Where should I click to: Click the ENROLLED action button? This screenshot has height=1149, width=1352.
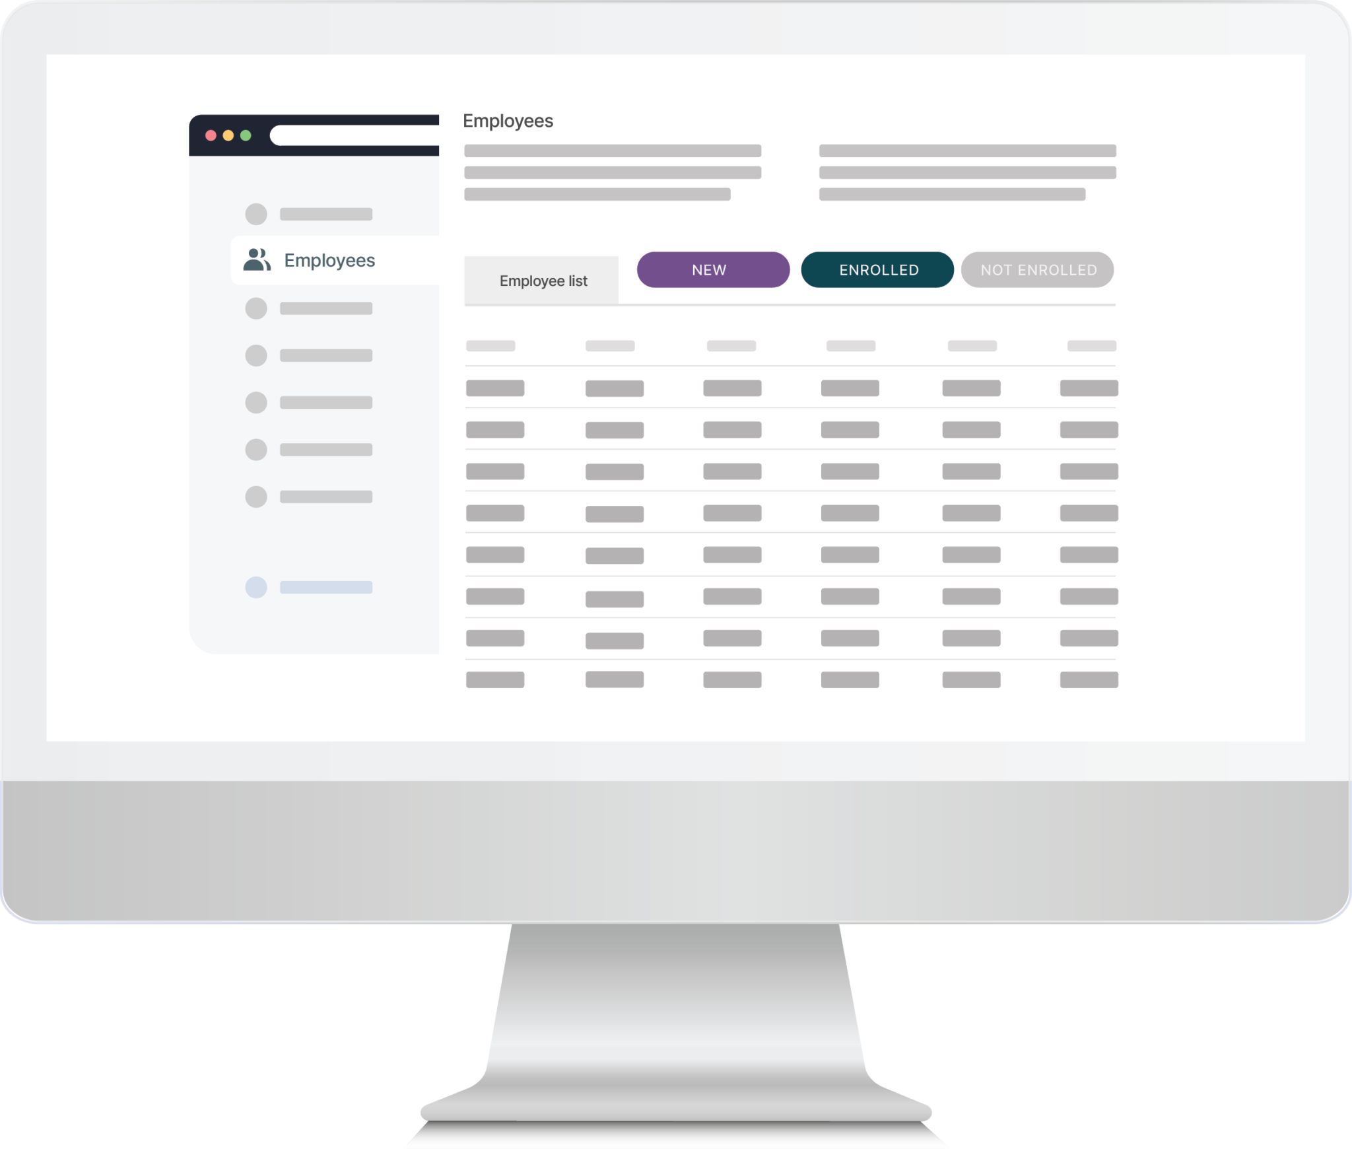tap(876, 271)
